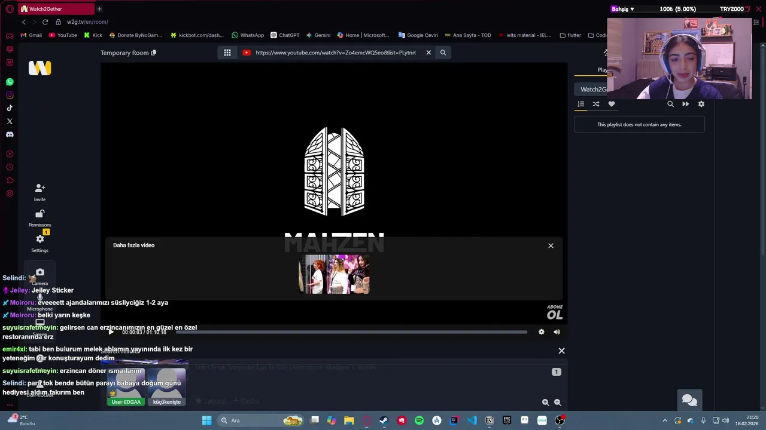
Task: Go back in browser history
Action: [24, 22]
